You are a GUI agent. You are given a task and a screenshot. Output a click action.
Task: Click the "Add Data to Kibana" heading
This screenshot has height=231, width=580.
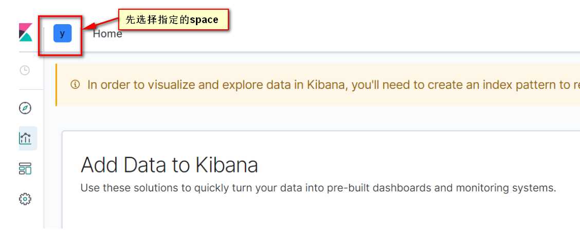pos(169,165)
